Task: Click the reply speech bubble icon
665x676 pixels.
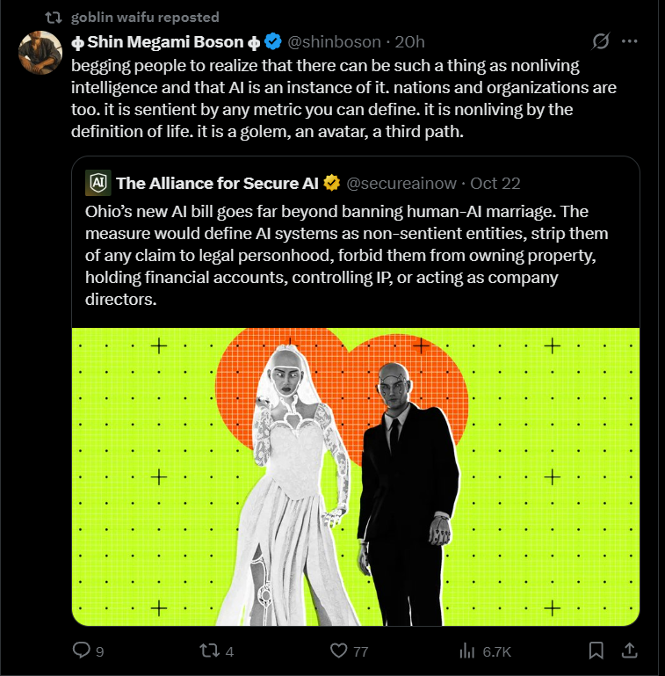Action: (81, 651)
